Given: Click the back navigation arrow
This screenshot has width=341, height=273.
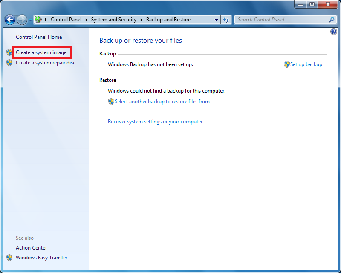Looking at the screenshot, I should pos(9,20).
